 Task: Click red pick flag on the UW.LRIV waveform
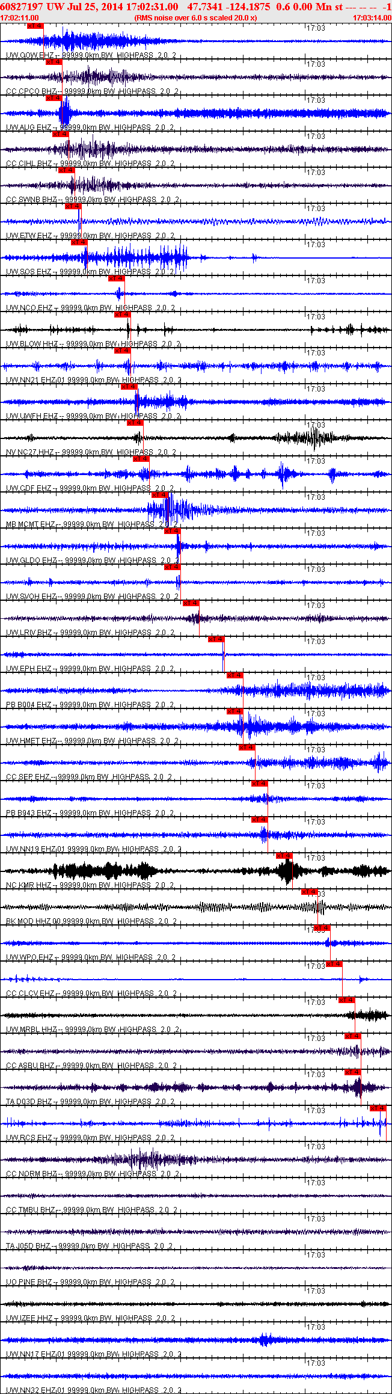coord(191,603)
